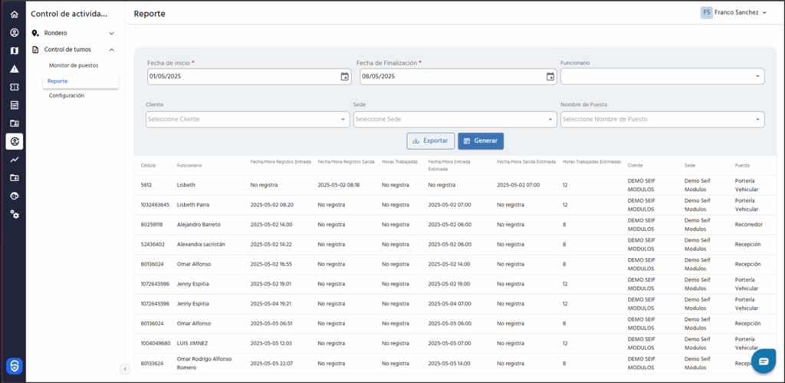Click the blue shield logo icon
The width and height of the screenshot is (785, 383).
coord(14,366)
